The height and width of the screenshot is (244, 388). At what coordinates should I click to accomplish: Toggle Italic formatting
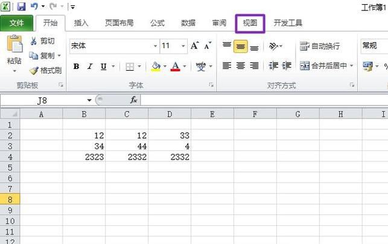(90, 66)
